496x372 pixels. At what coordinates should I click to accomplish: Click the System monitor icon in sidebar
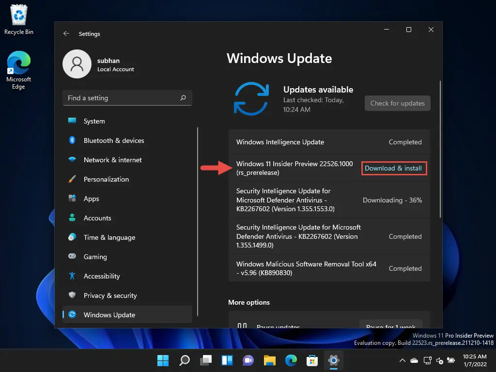[x=72, y=121]
